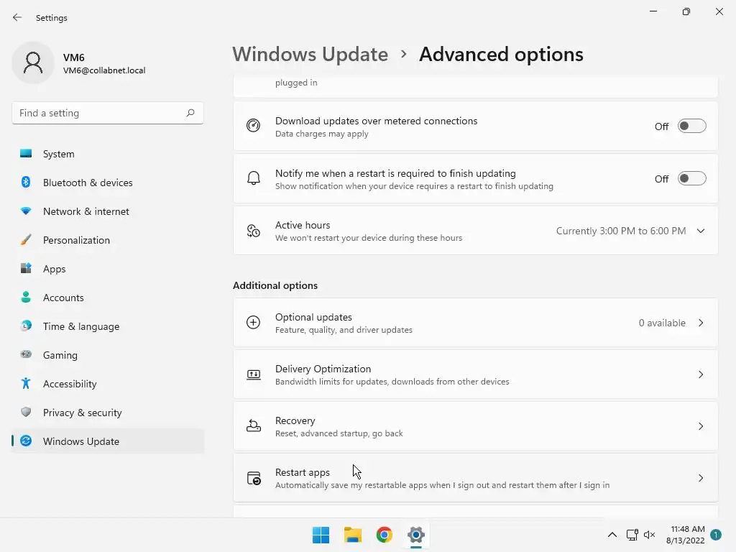
Task: Open Delivery Optimization chevron arrow
Action: pos(701,374)
